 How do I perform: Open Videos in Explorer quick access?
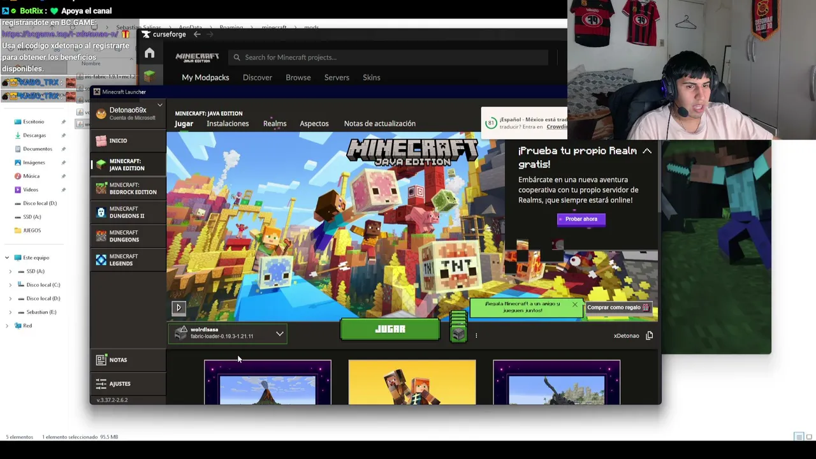(31, 189)
